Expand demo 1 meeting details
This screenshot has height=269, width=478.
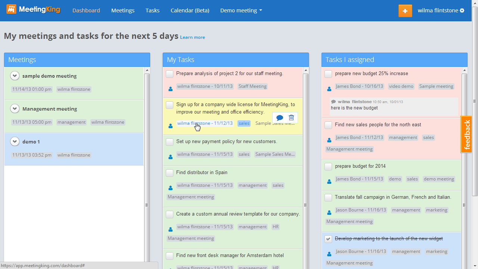15,142
